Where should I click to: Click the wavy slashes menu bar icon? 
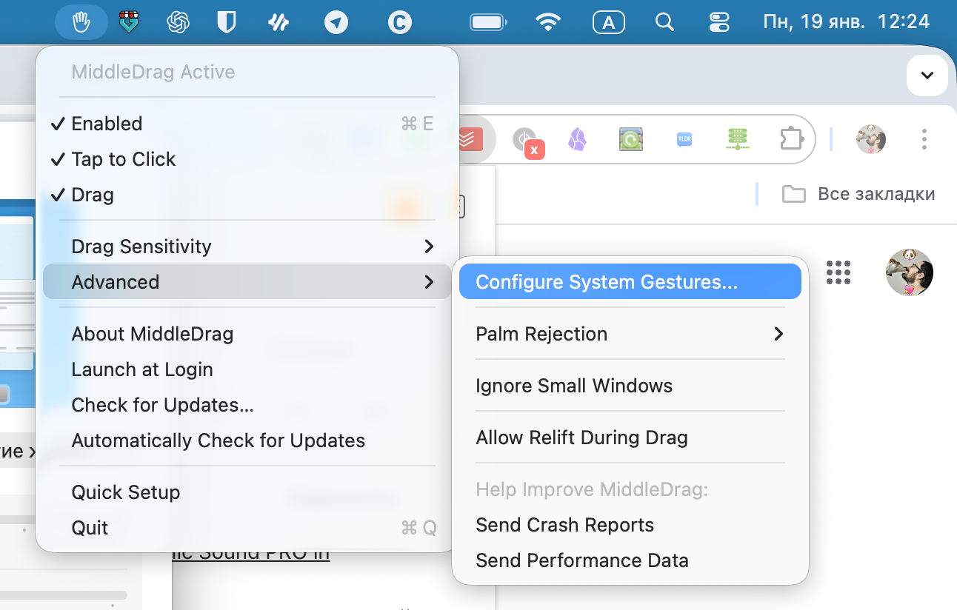pos(278,22)
